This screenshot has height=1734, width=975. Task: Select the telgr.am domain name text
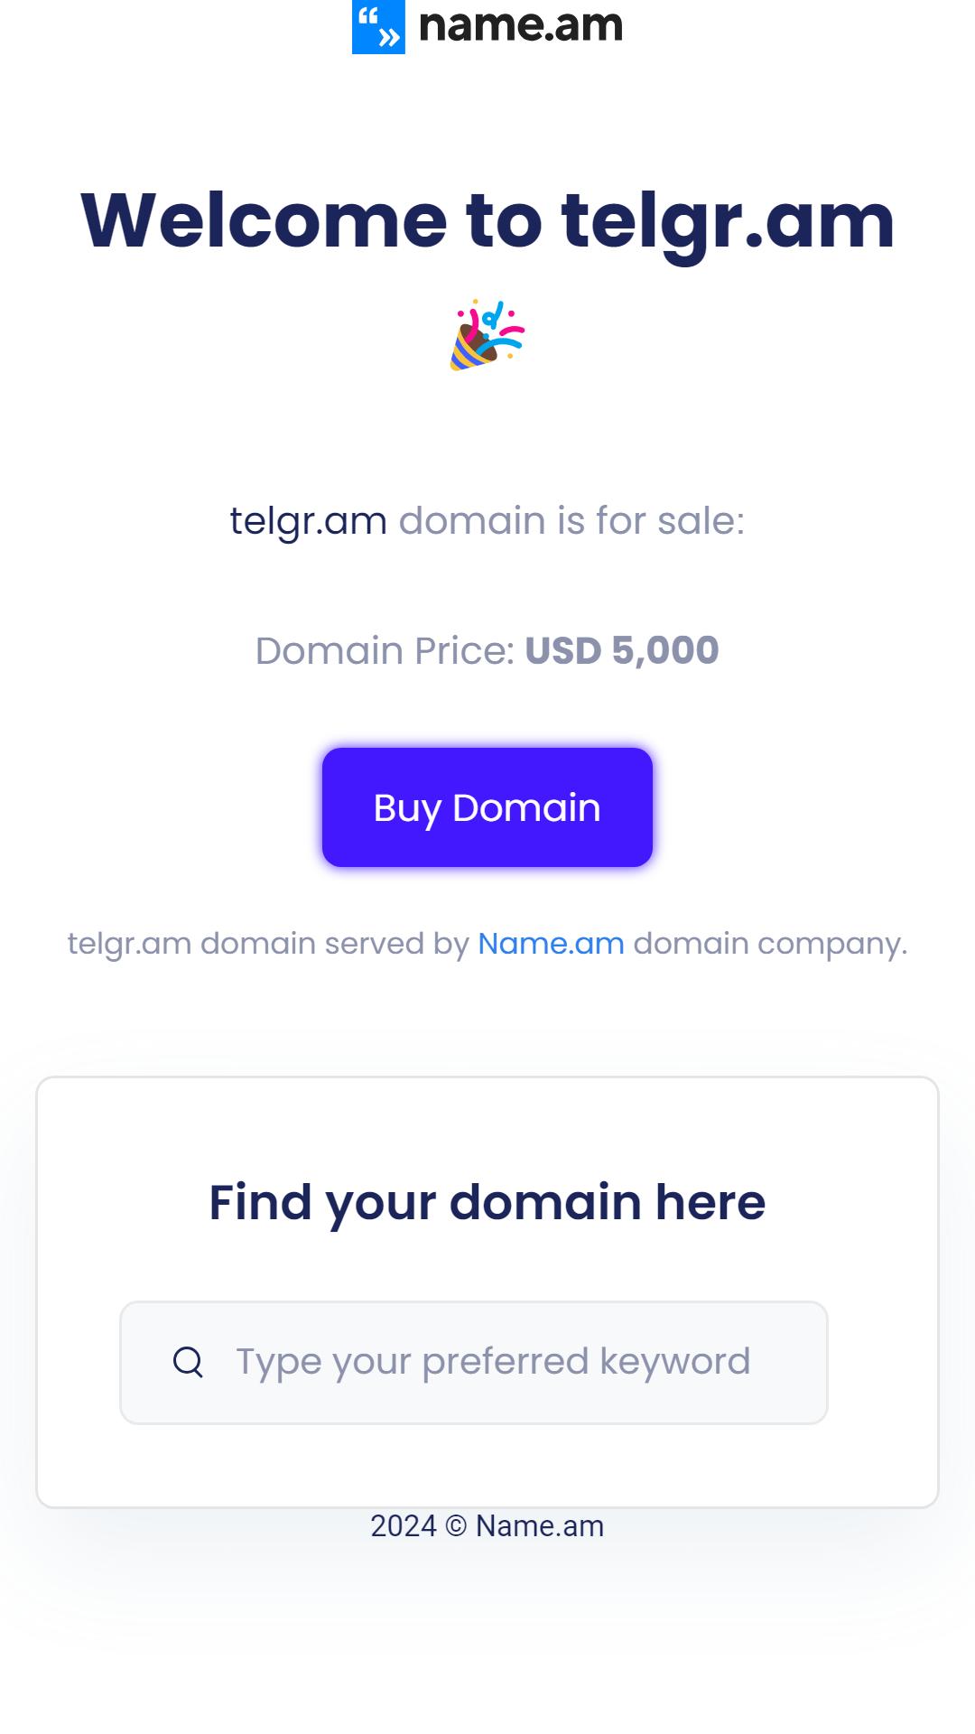point(309,522)
